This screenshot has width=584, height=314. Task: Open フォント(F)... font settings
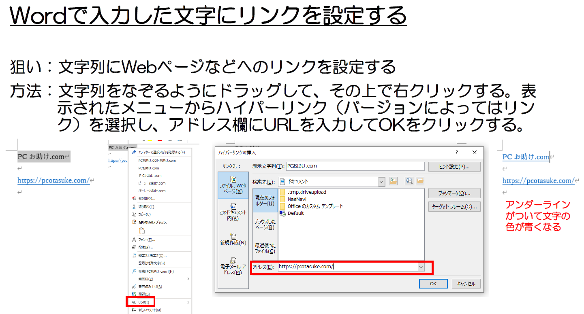[x=146, y=240]
